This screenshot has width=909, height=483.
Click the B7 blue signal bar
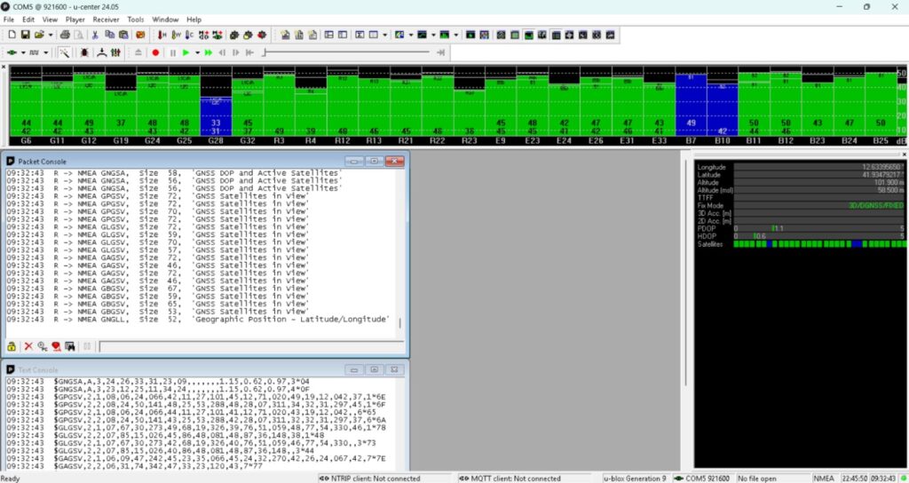point(691,105)
